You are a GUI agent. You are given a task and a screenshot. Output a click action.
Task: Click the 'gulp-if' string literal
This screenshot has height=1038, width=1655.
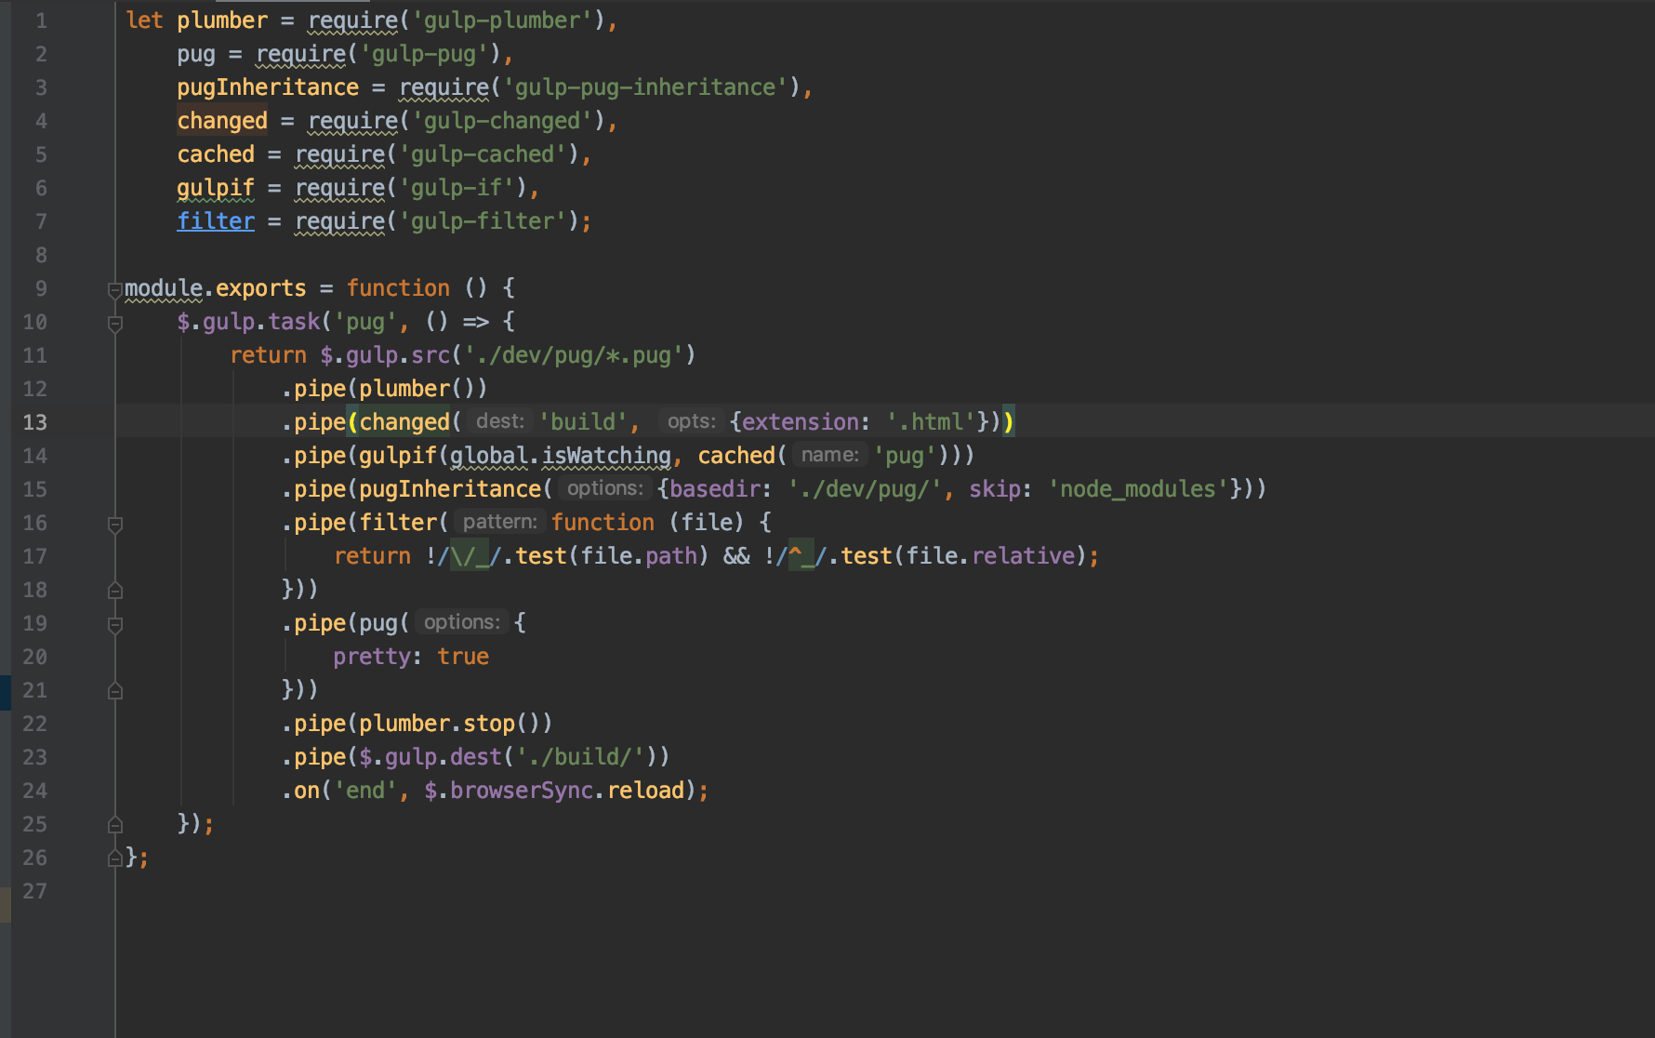(457, 188)
